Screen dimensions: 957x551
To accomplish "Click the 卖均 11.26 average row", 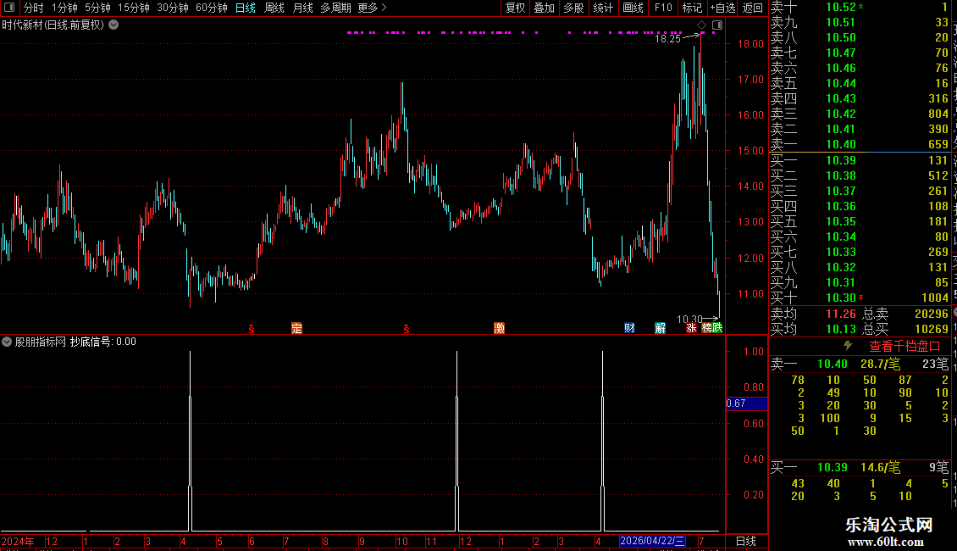I will coord(813,314).
